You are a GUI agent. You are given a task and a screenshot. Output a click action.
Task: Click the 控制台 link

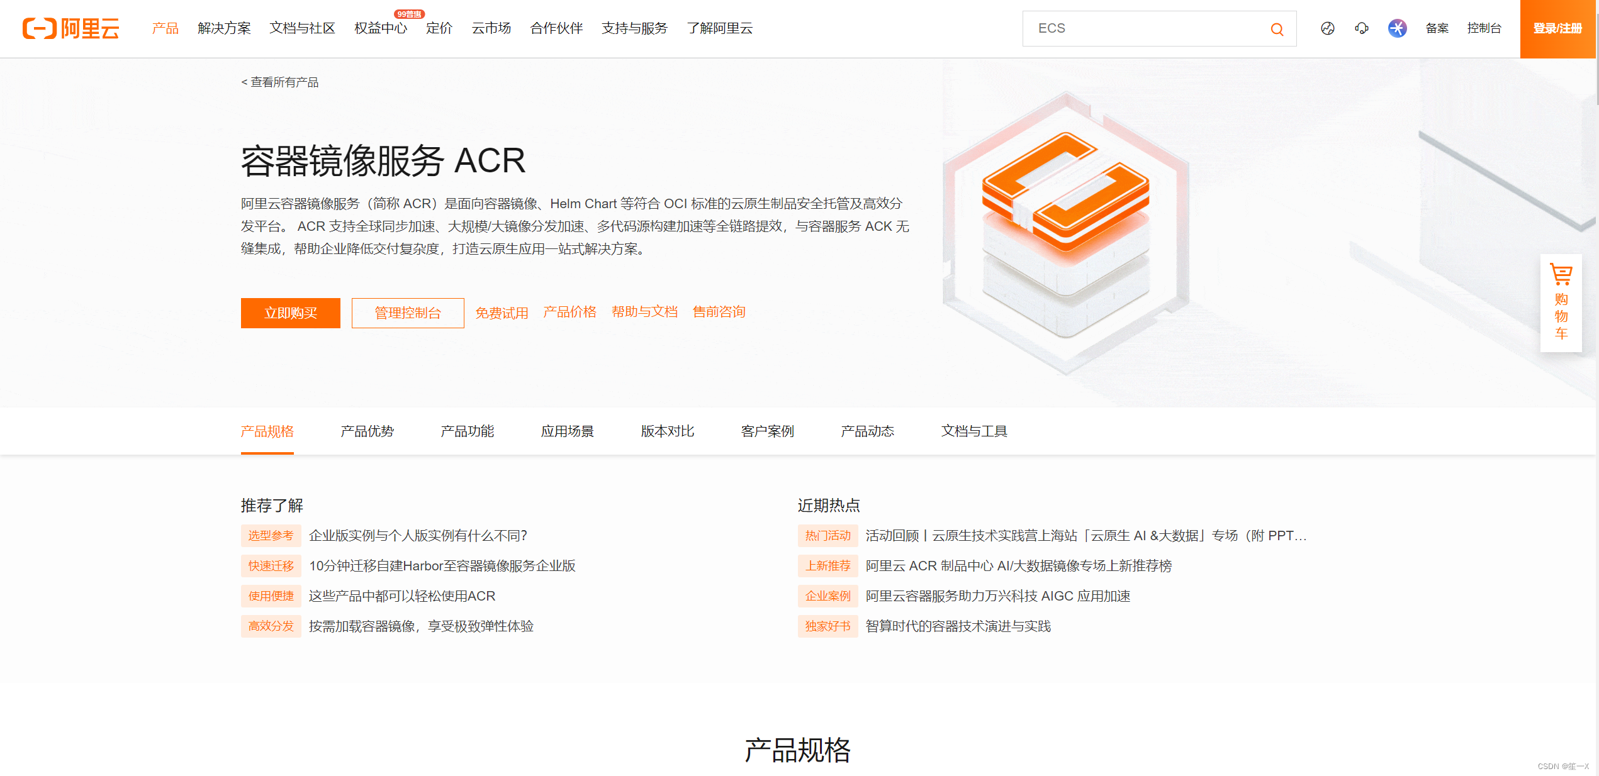pyautogui.click(x=1484, y=28)
